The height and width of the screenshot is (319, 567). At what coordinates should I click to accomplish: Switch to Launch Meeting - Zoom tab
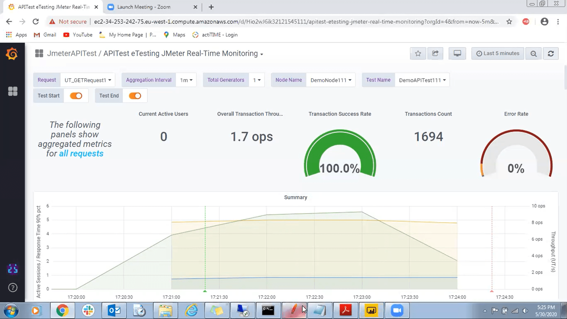coord(144,7)
